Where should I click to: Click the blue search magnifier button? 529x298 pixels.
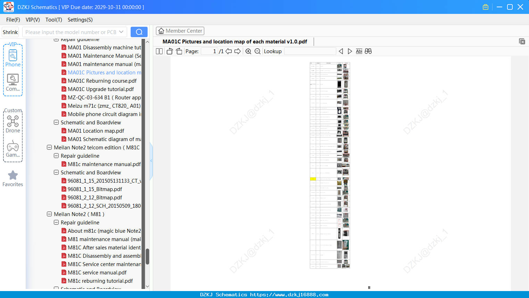[x=139, y=32]
